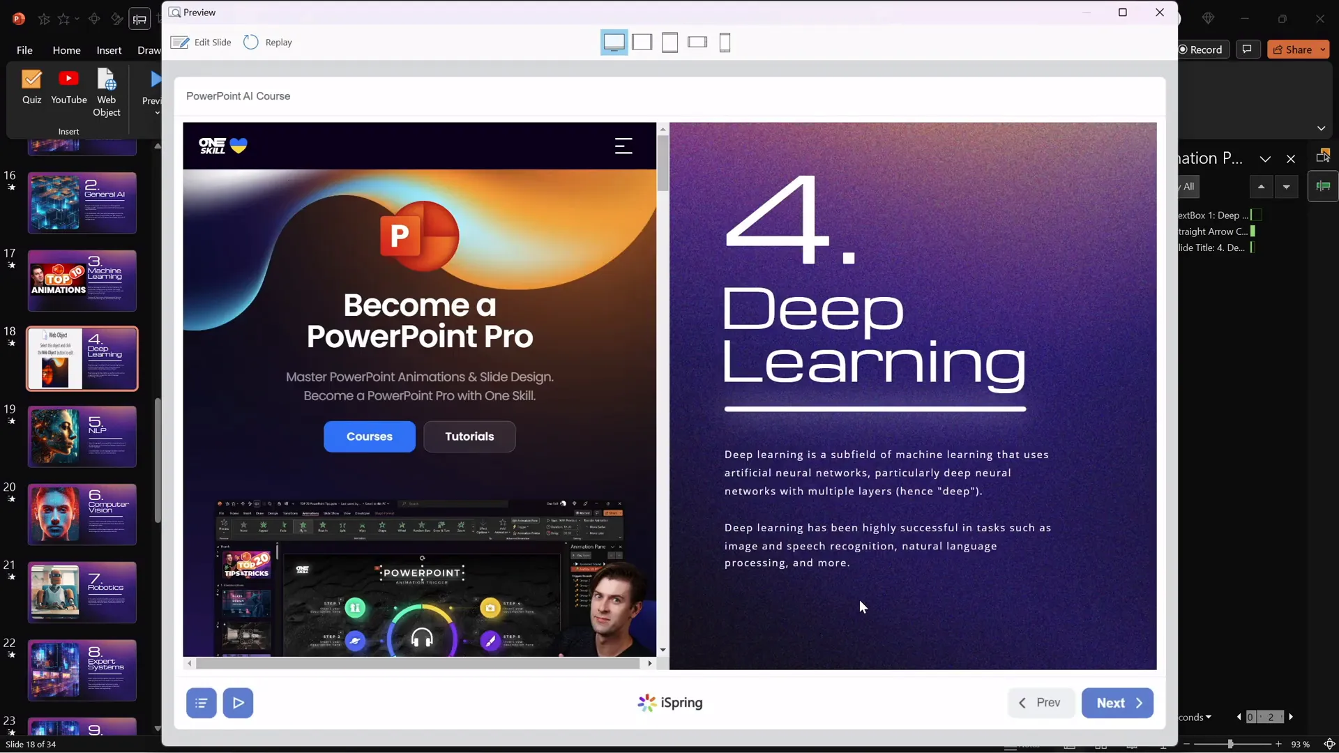Screen dimensions: 1339x753
Task: Open the Share dropdown arrow
Action: (x=1323, y=50)
